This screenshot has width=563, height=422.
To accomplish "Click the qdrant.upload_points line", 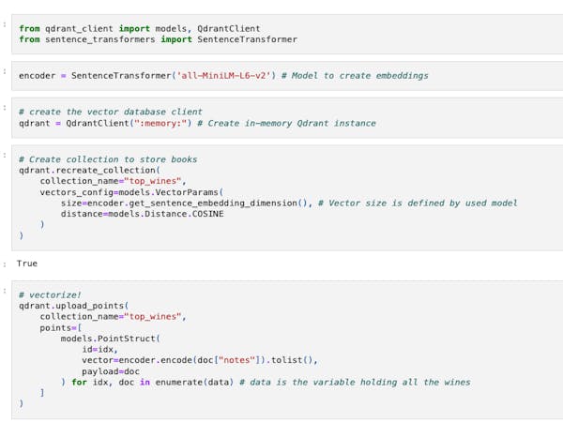I will click(x=72, y=306).
